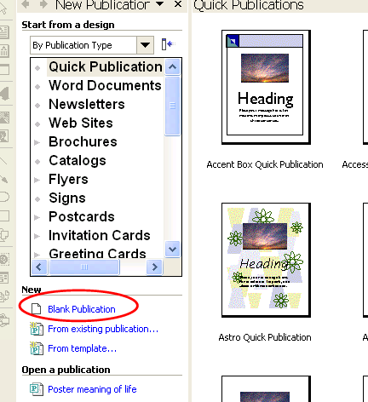Click the forward arrow in task pane header
Viewport: 368px width, 402px height.
[x=43, y=4]
